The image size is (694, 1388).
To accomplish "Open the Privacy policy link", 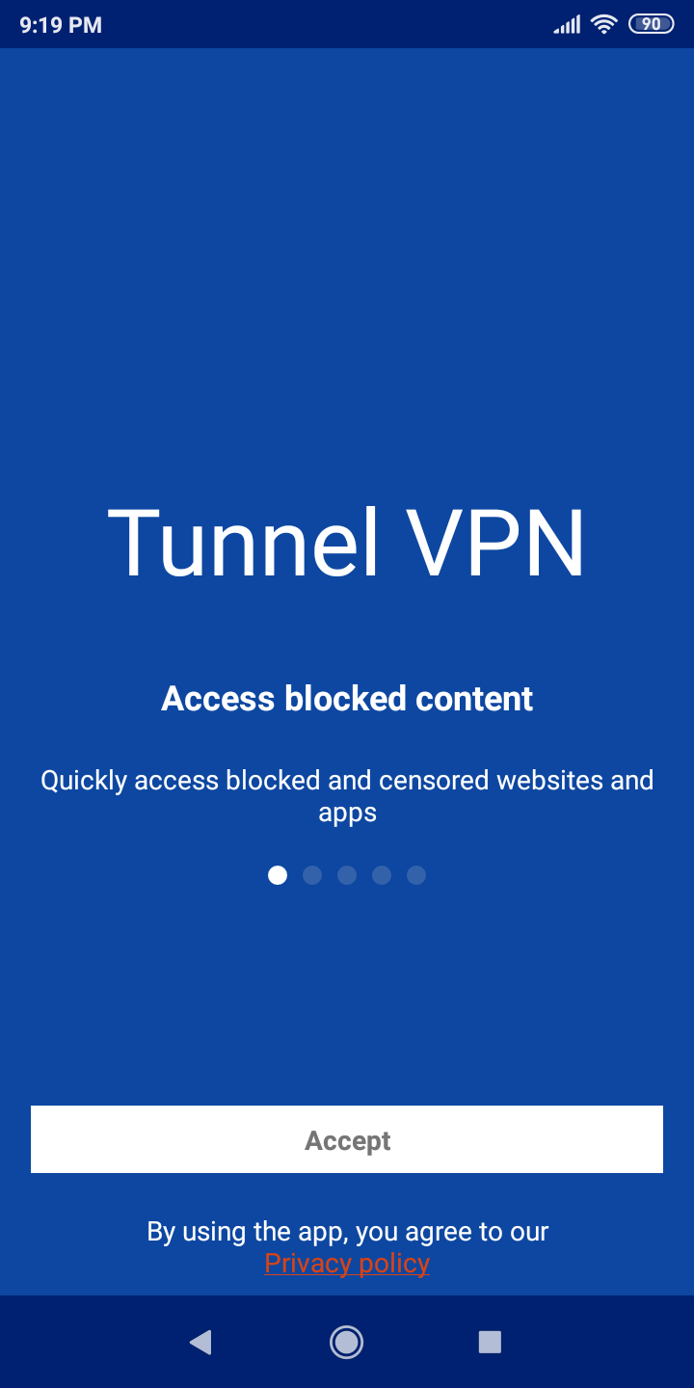I will pyautogui.click(x=347, y=1263).
